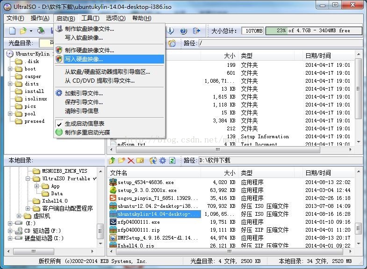Click local New folder icon
This screenshot has width=367, height=269.
pos(122,160)
